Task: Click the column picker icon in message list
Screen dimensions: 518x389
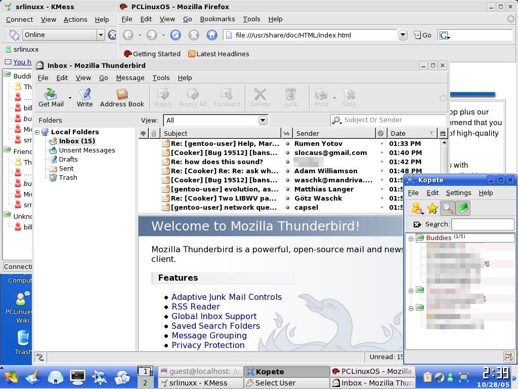Action: (x=443, y=134)
